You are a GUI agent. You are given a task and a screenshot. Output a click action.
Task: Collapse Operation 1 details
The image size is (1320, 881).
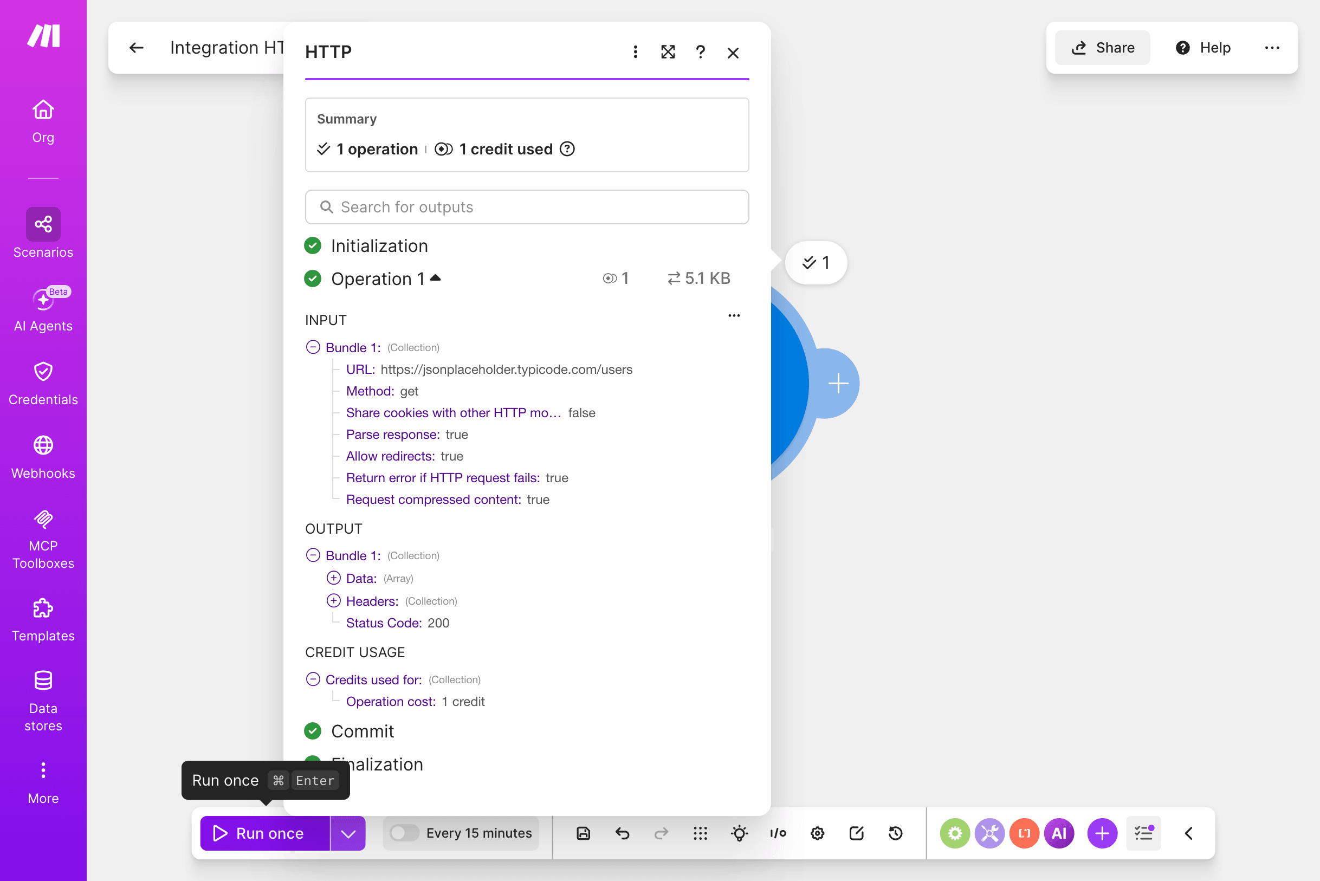pyautogui.click(x=436, y=278)
